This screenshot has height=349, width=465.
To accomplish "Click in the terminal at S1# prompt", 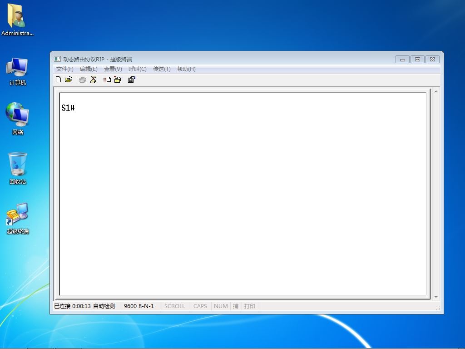I will (68, 108).
